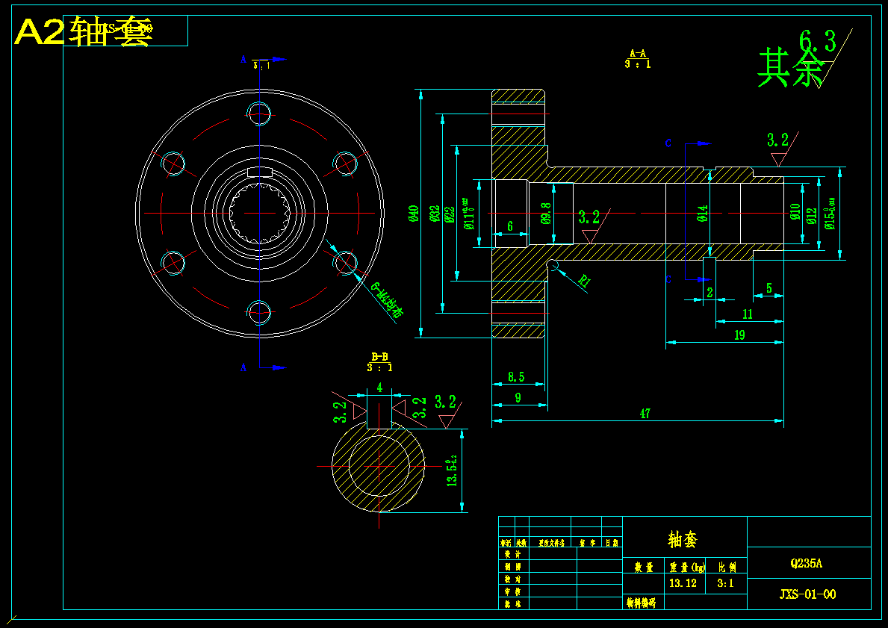Click the "Ø22" diameter dimension text

click(449, 214)
